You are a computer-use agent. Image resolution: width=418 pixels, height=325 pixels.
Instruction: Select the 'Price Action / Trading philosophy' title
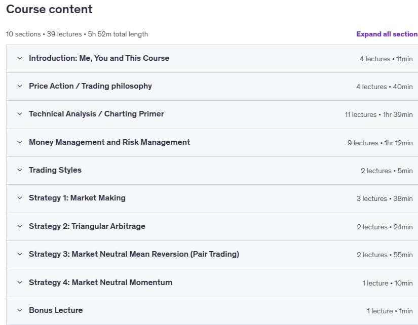coord(90,86)
